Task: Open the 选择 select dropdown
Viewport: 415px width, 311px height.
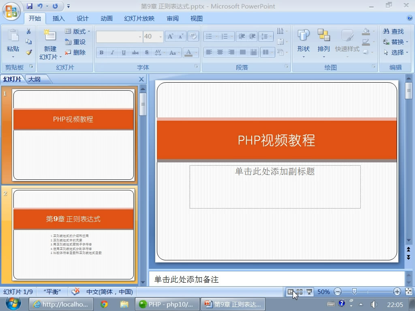Action: (x=396, y=52)
